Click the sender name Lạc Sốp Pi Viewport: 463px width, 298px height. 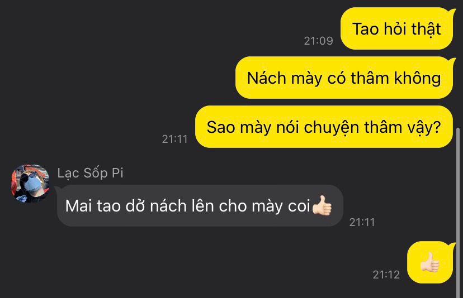click(91, 173)
